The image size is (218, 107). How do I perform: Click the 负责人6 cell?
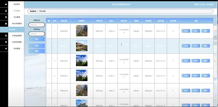(x=111, y=61)
